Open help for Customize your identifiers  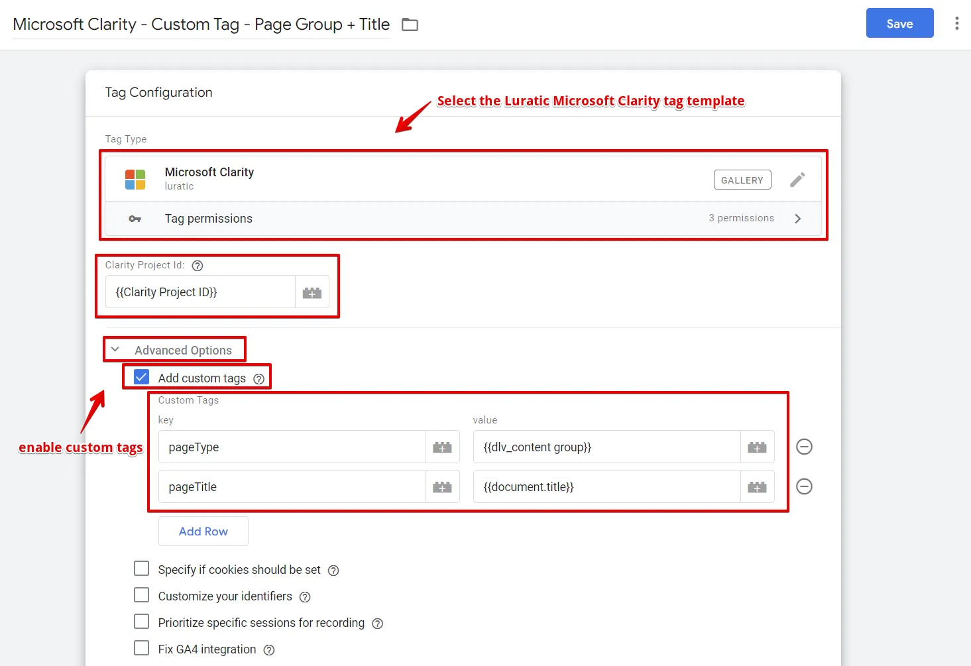(305, 597)
